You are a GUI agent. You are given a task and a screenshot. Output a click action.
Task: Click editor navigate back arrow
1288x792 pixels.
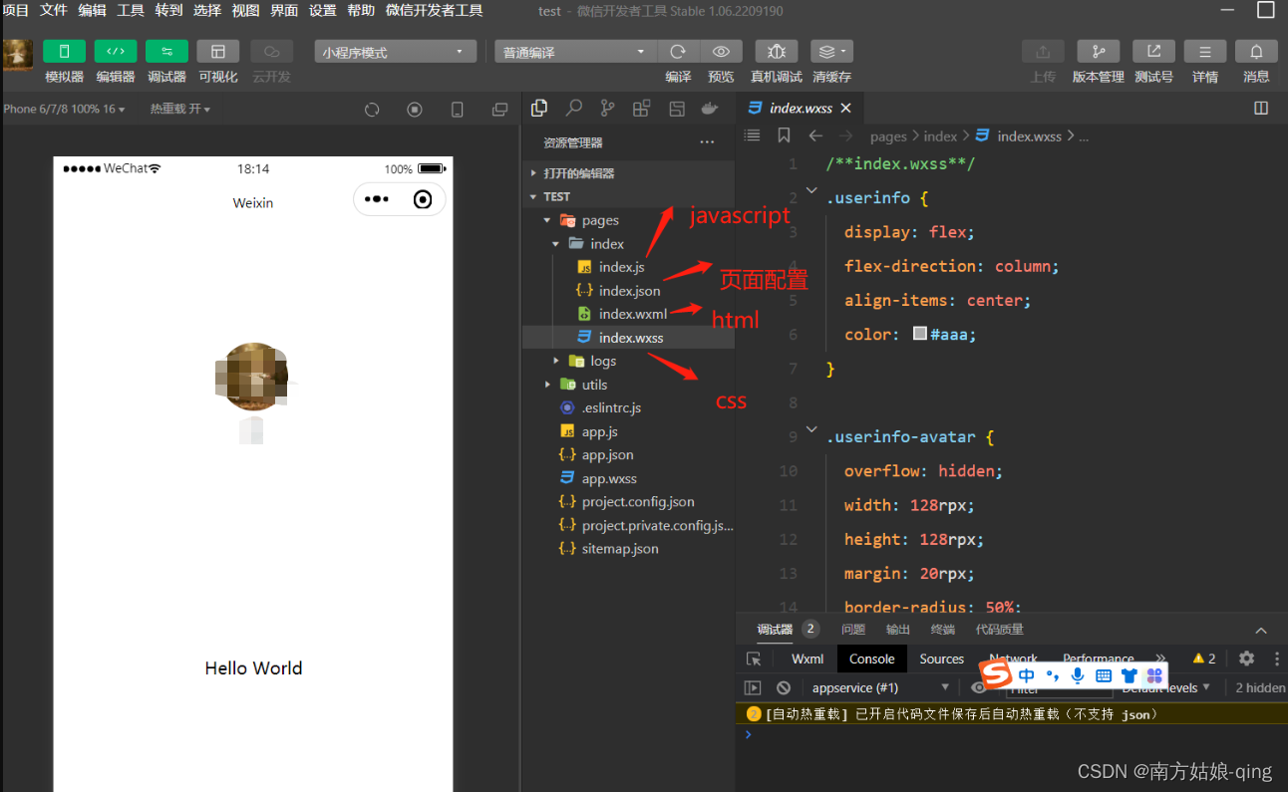(815, 135)
